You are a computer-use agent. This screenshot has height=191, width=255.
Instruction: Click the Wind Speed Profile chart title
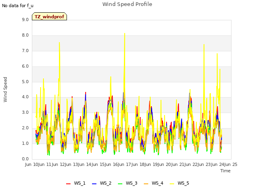coord(127,4)
